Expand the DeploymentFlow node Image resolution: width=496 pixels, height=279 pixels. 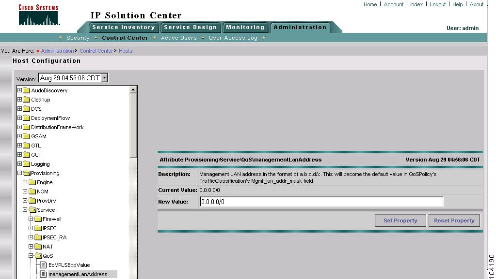[19, 117]
